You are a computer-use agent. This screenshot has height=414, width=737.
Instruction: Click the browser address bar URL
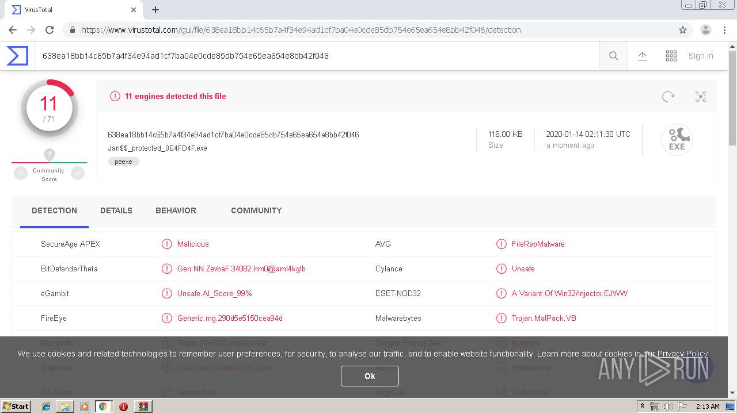tap(301, 30)
